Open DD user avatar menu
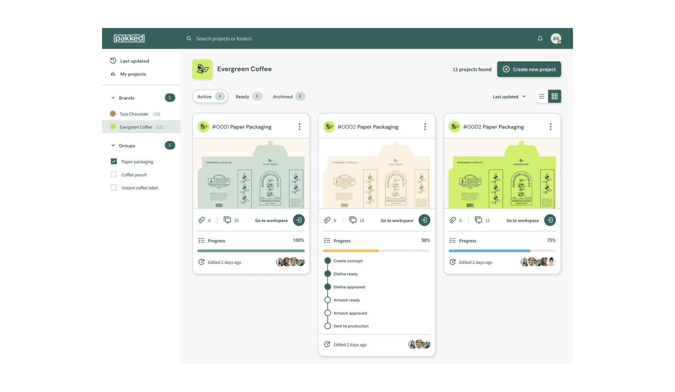675x392 pixels. click(x=556, y=39)
